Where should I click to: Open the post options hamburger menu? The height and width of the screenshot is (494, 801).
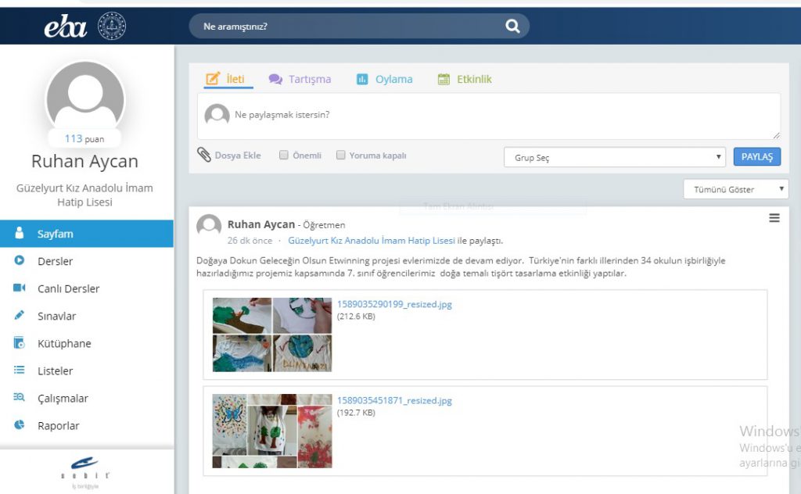(774, 218)
